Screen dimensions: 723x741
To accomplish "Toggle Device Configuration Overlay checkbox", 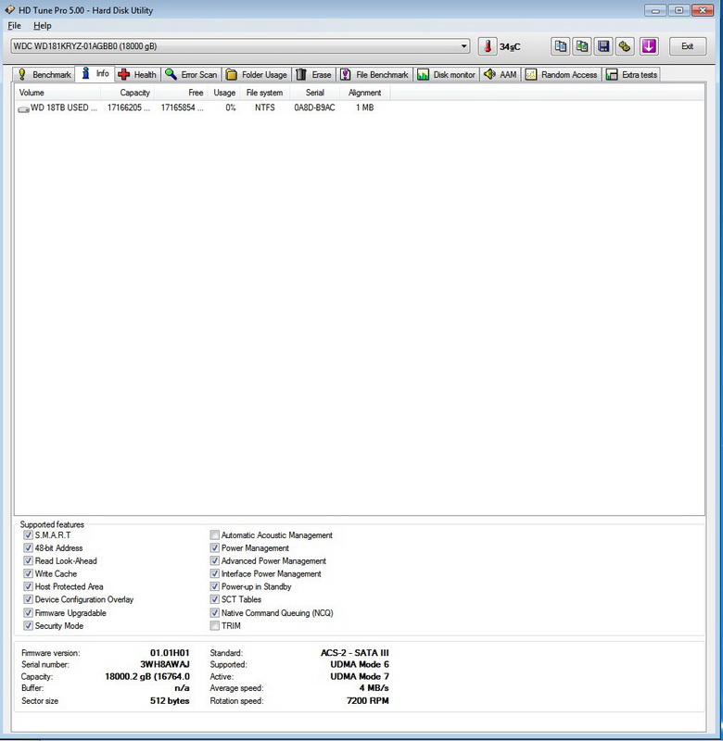I will coord(29,599).
